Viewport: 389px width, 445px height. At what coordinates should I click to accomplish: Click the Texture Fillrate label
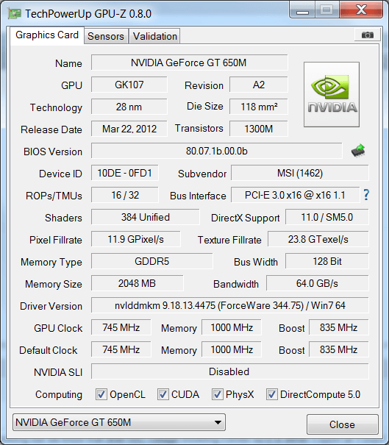click(229, 240)
